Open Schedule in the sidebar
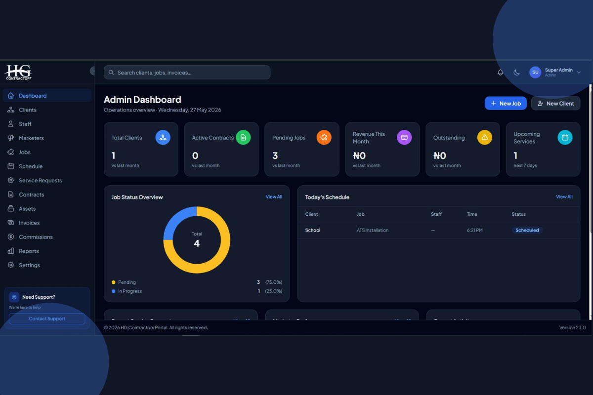Image resolution: width=593 pixels, height=395 pixels. 47,166
